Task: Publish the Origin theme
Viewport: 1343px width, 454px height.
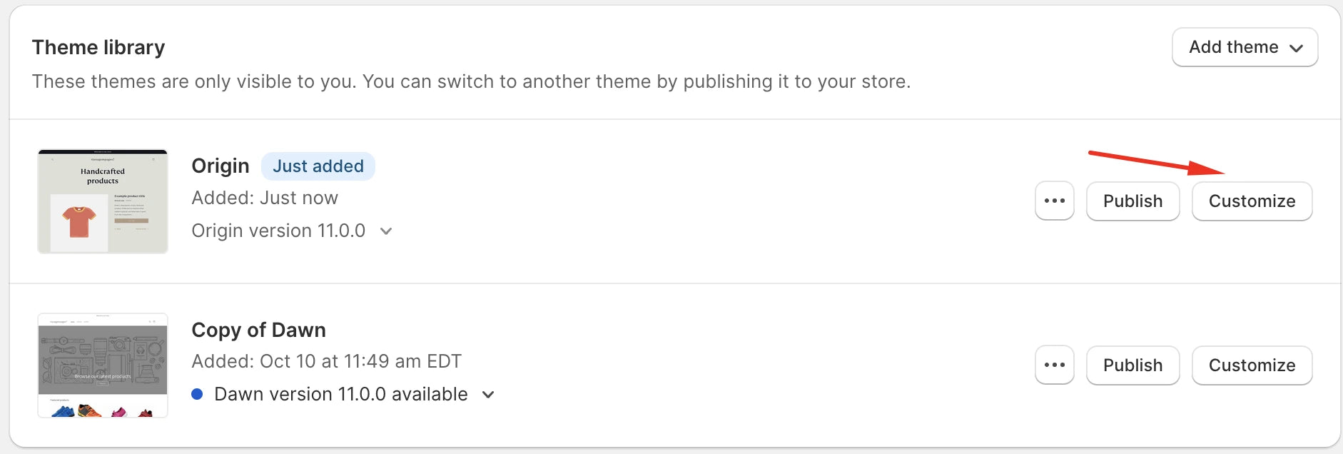Action: [1132, 201]
